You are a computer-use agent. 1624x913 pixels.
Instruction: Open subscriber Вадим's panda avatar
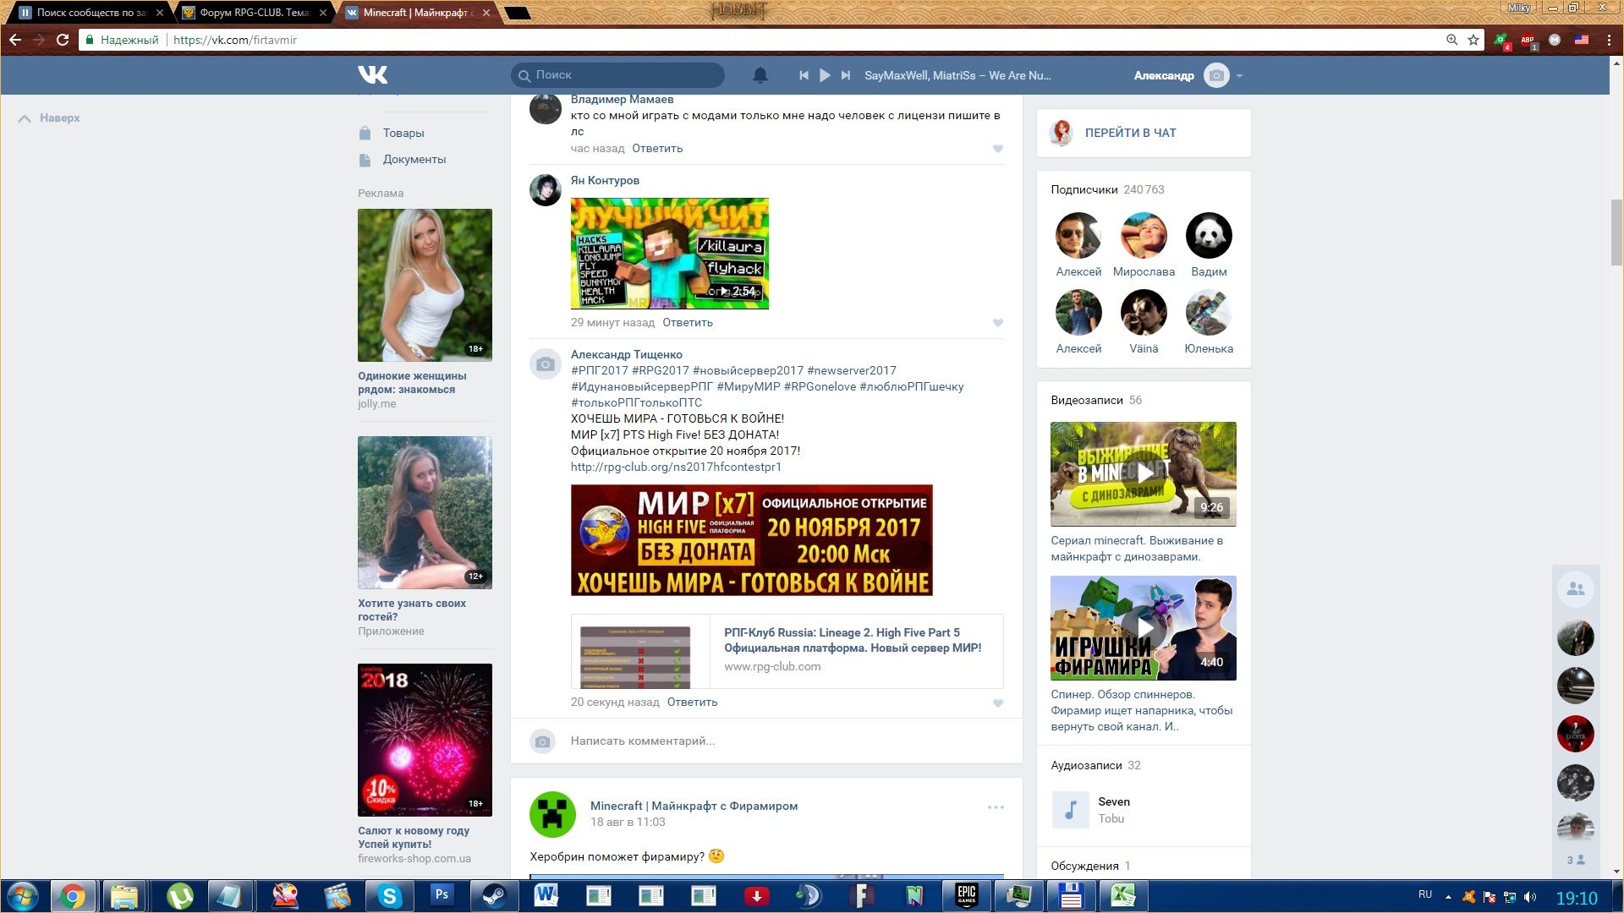click(1209, 235)
